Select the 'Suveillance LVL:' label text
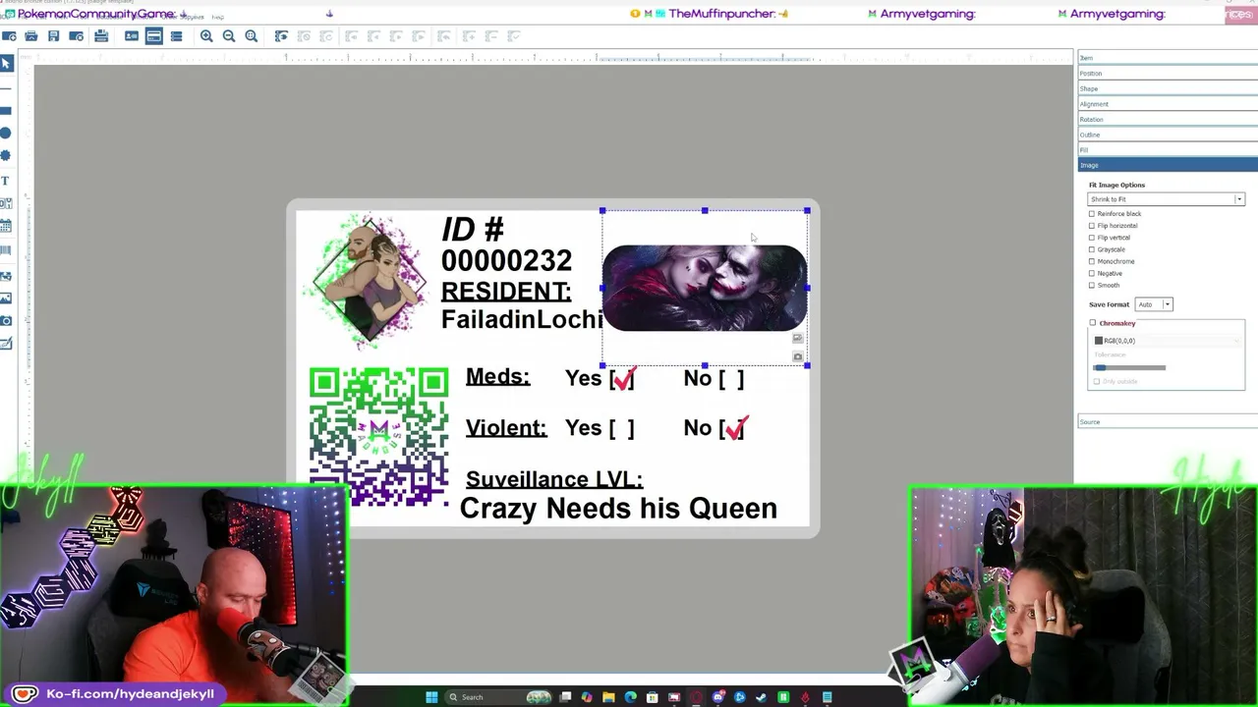The image size is (1258, 707). click(x=554, y=479)
